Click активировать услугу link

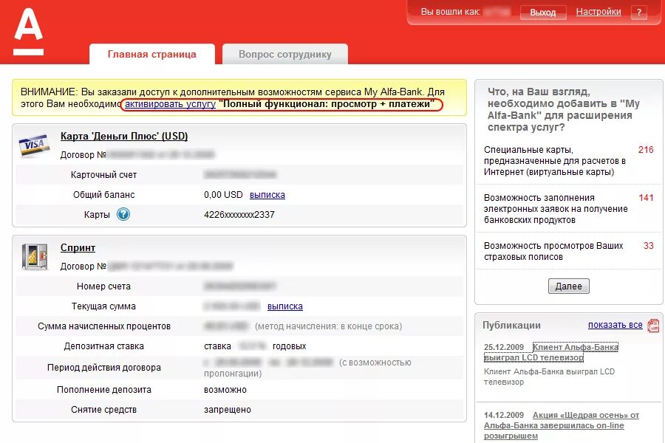(170, 104)
